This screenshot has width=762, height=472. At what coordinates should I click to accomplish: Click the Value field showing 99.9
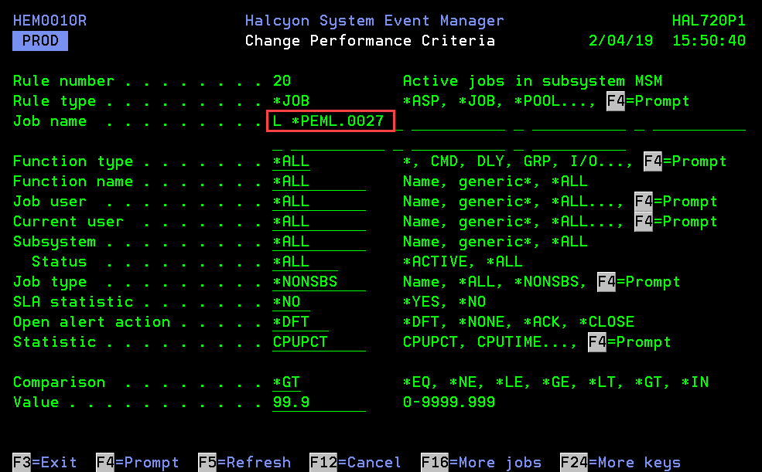[318, 402]
